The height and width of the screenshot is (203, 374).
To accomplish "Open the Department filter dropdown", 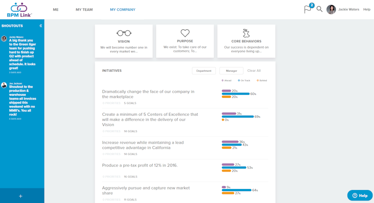I will click(x=203, y=71).
